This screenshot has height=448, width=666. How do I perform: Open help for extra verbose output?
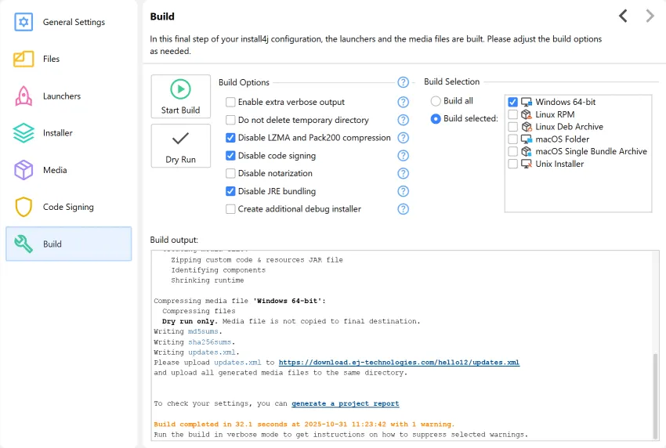click(x=403, y=102)
